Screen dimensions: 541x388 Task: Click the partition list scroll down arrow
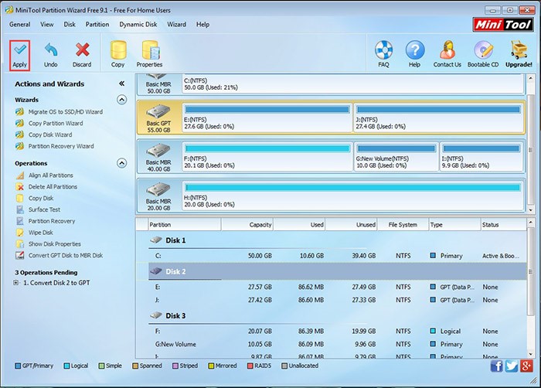pos(530,354)
